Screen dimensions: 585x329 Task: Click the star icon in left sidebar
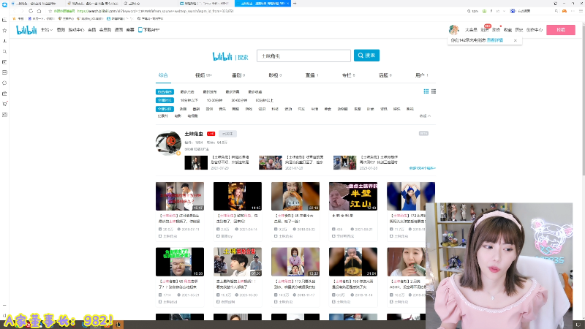[x=4, y=30]
